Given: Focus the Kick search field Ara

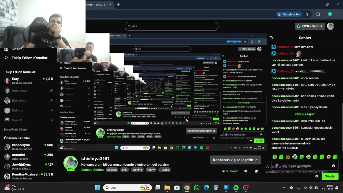Looking at the screenshot, I should pos(171,26).
